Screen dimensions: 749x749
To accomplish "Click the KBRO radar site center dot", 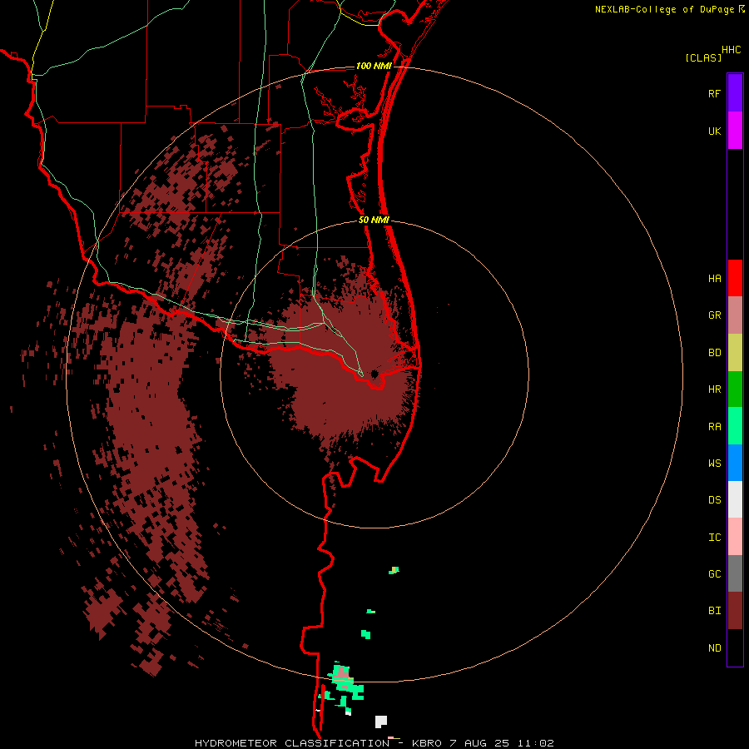I will point(374,374).
